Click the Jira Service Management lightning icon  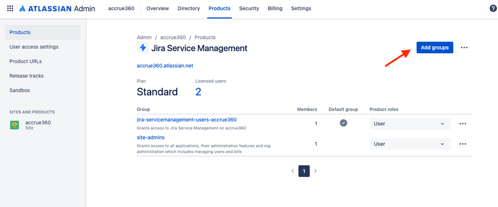pyautogui.click(x=143, y=48)
